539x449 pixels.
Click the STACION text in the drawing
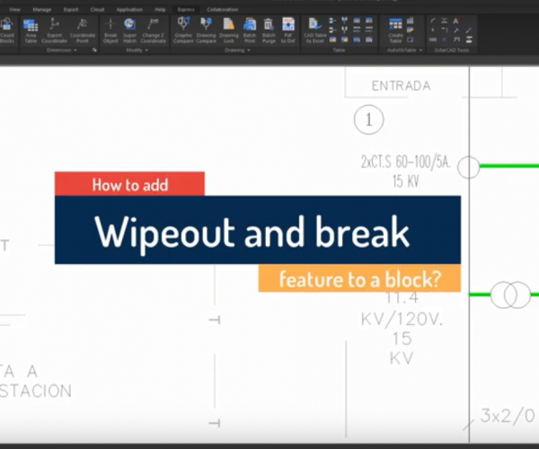pyautogui.click(x=36, y=392)
